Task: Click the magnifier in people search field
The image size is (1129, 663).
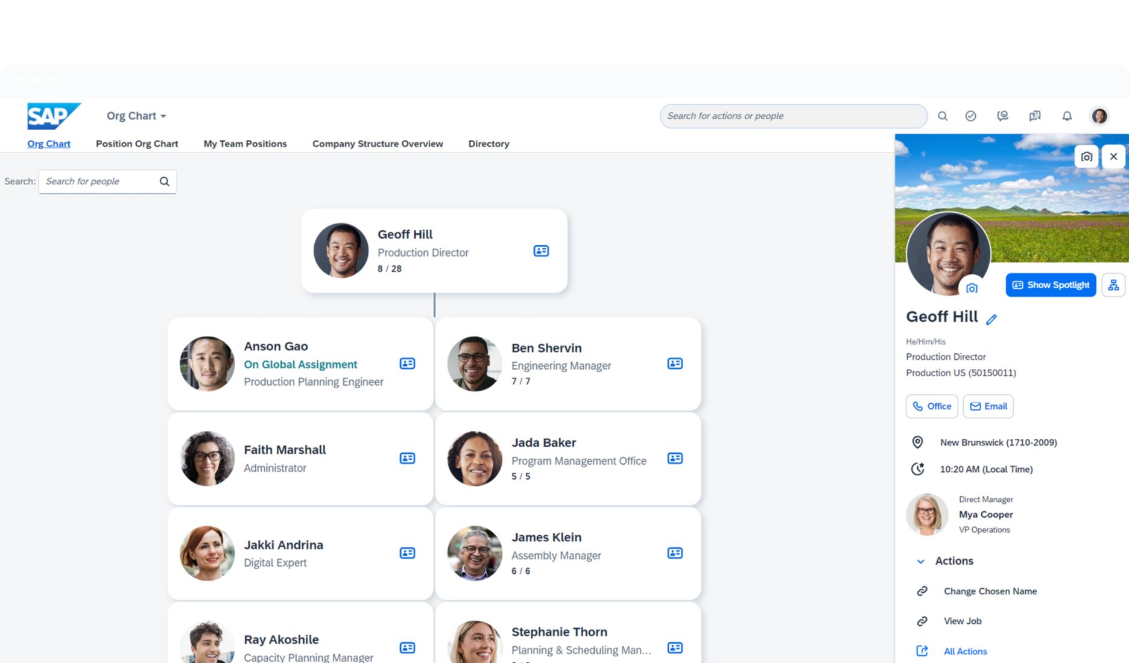Action: point(164,181)
